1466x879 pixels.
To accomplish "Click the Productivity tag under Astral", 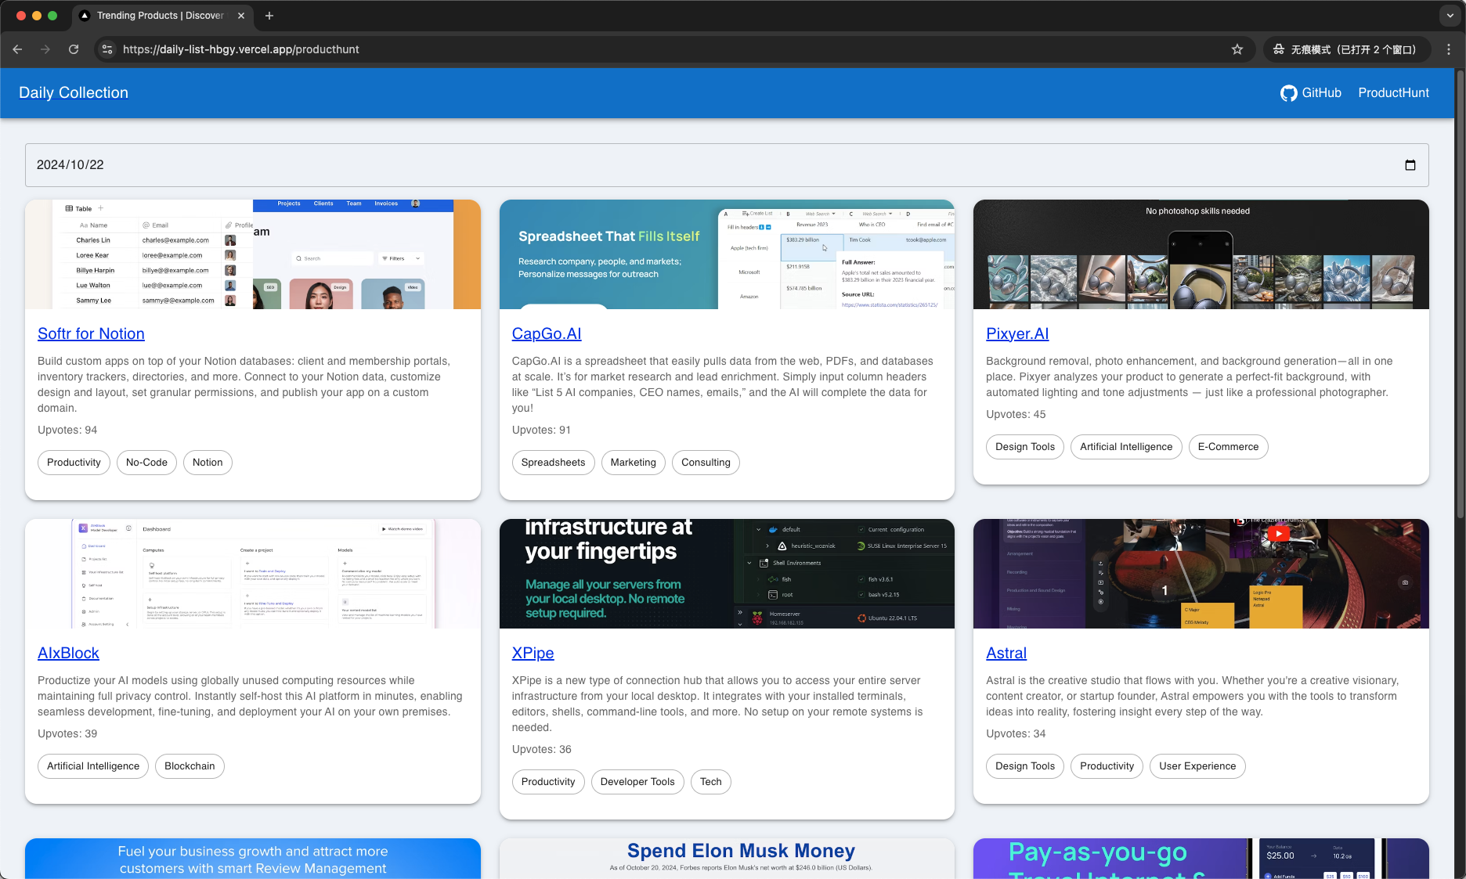I will pyautogui.click(x=1107, y=766).
